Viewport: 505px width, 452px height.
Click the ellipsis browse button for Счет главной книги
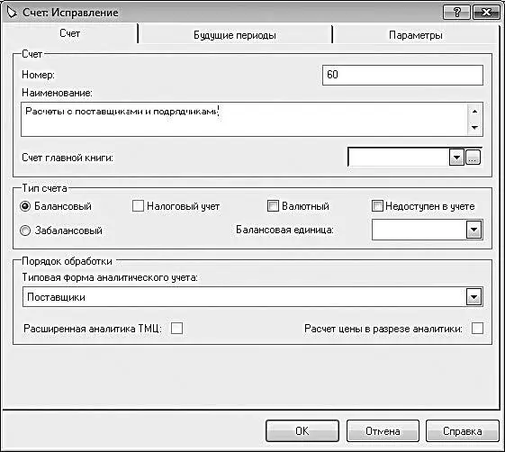(473, 158)
